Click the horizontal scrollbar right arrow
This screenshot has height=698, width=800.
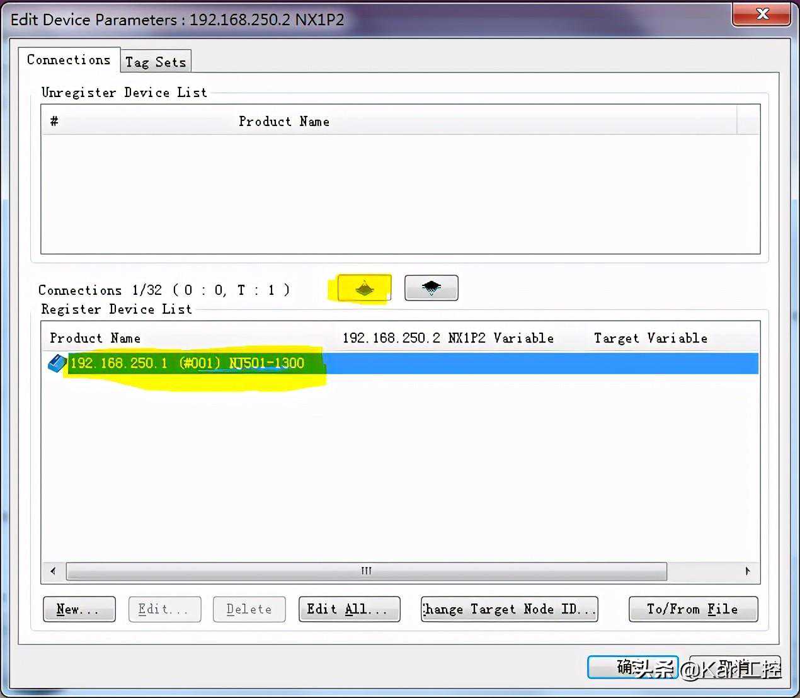748,571
